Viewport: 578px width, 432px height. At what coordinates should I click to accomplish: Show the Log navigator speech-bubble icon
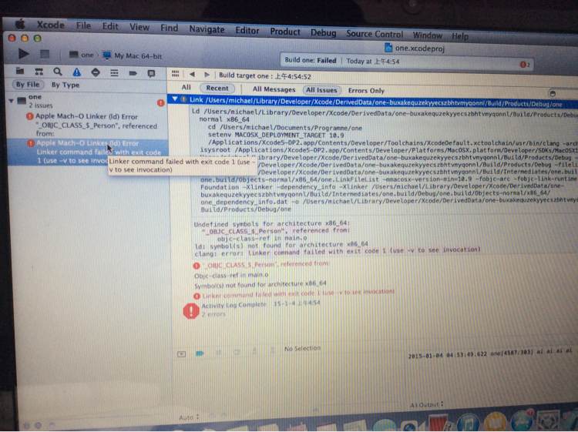point(151,74)
